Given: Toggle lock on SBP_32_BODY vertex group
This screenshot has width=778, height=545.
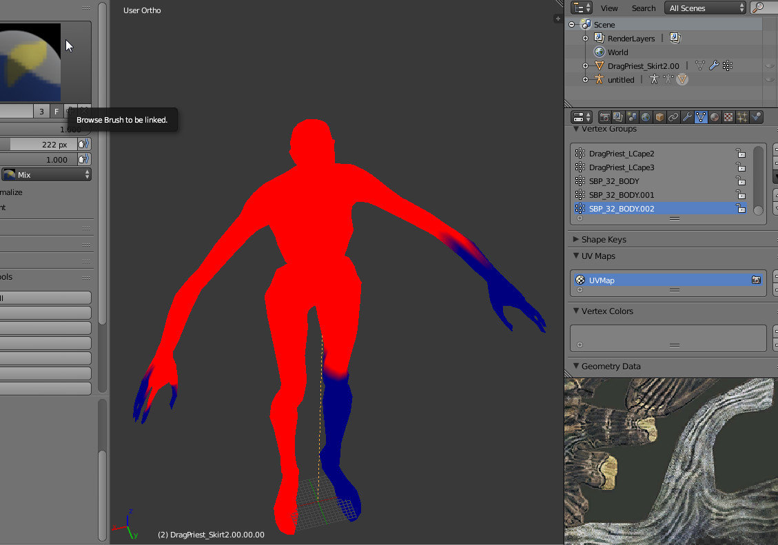Looking at the screenshot, I should pyautogui.click(x=740, y=181).
